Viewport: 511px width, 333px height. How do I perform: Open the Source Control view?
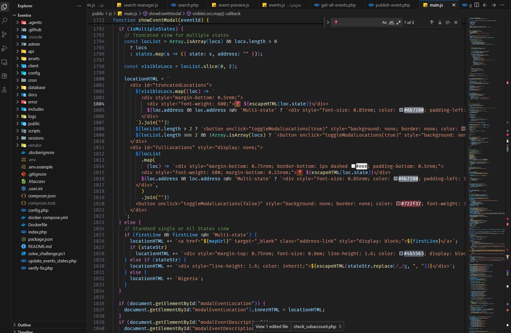pyautogui.click(x=5, y=34)
